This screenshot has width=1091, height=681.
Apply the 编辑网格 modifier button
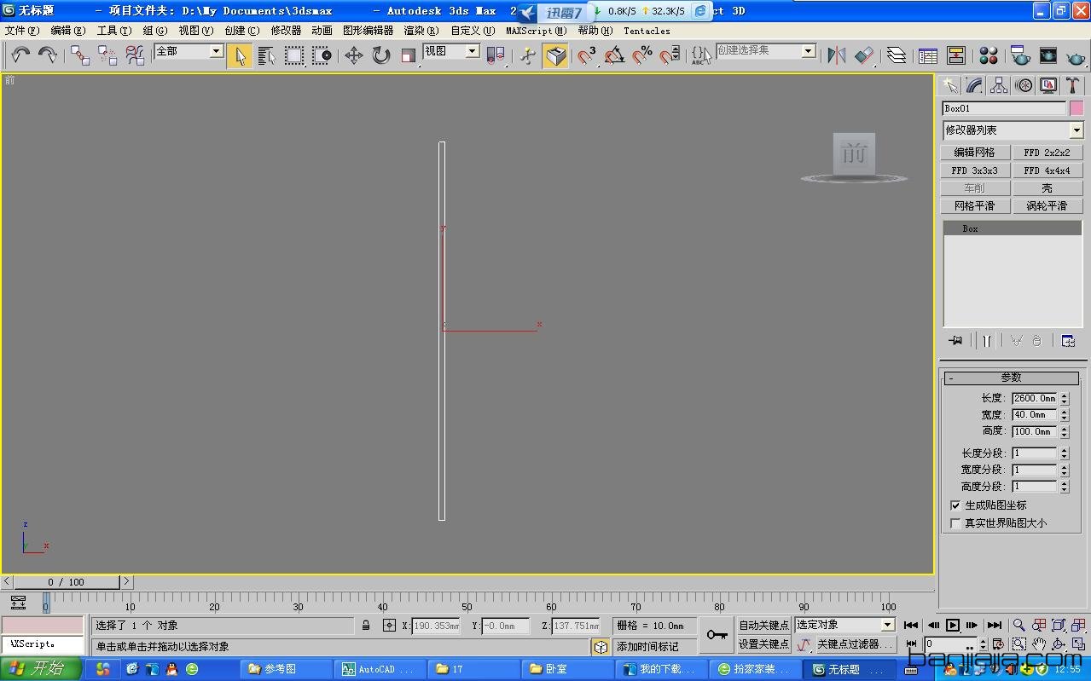(976, 153)
